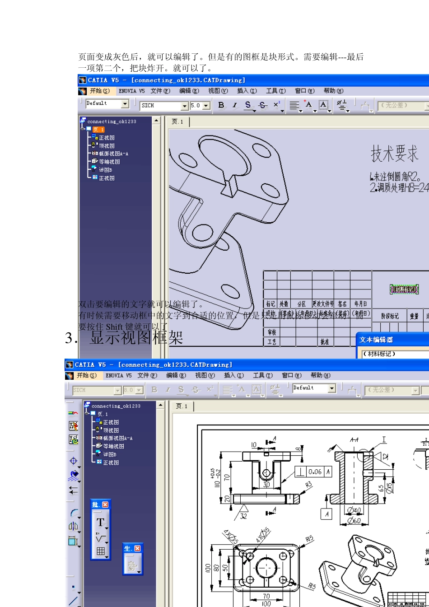The image size is (429, 607).
Task: Click the target crosshair icon in left toolbar
Action: (x=73, y=461)
